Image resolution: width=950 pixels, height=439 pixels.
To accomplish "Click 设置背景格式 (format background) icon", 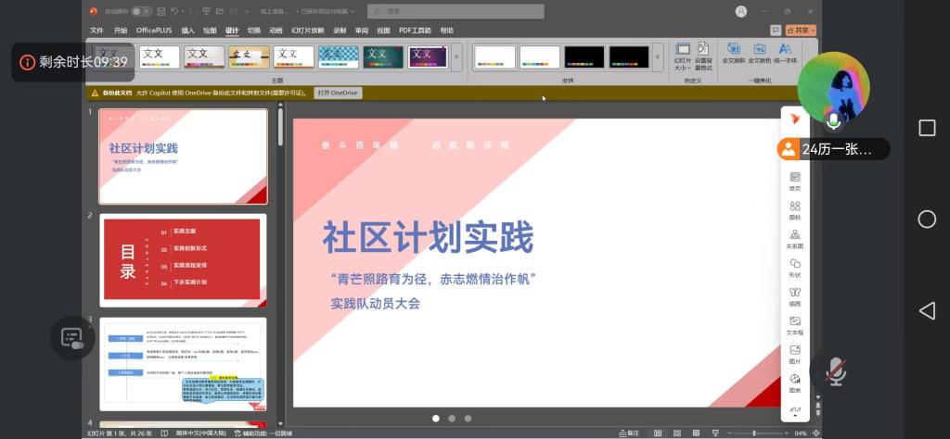I will 703,56.
